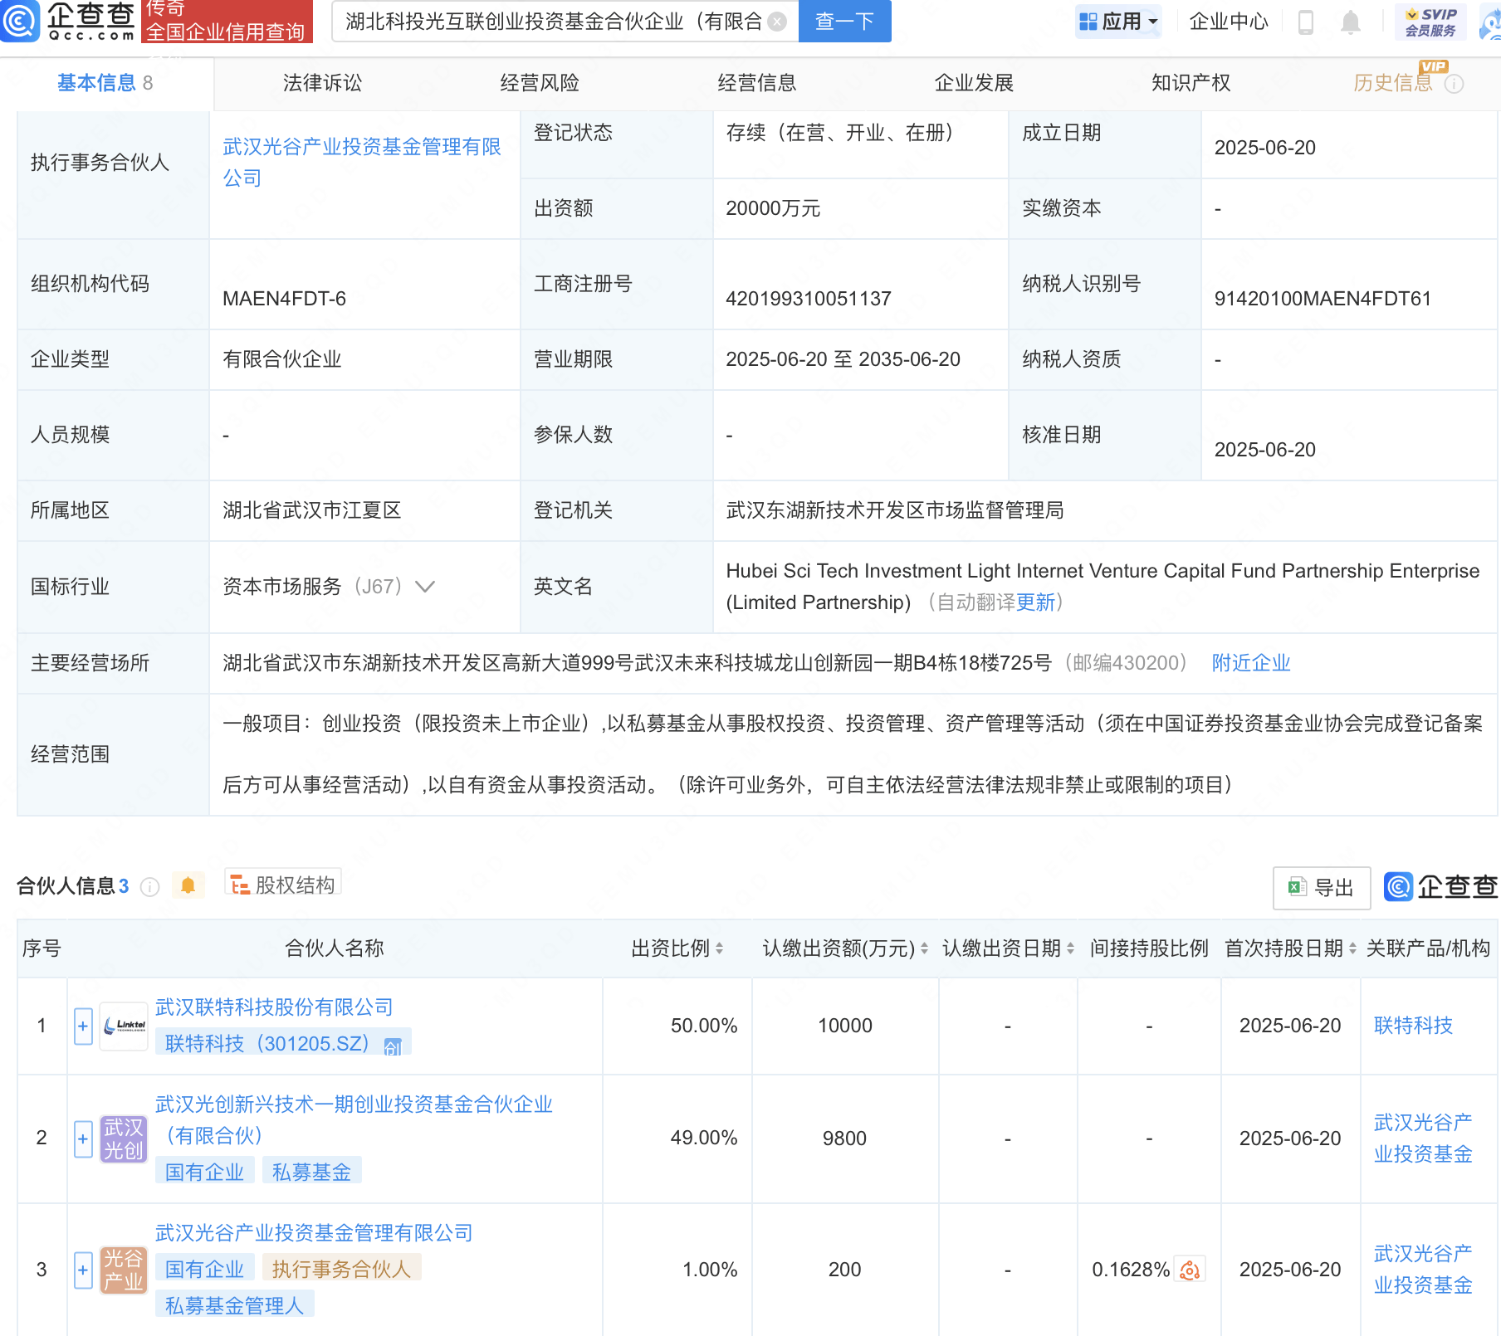
Task: Click the 创 board icon after 301205.SZ
Action: (393, 1046)
